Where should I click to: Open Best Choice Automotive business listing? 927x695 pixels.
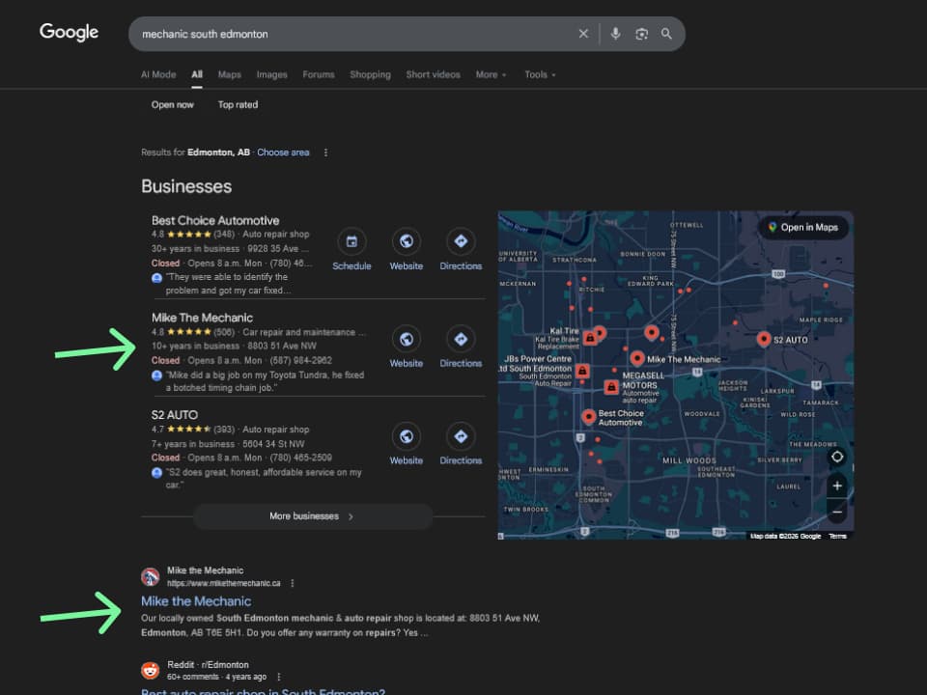click(215, 220)
